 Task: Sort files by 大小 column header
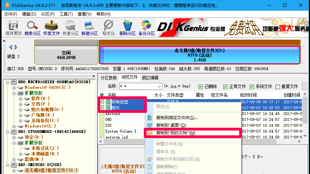[x=156, y=95]
